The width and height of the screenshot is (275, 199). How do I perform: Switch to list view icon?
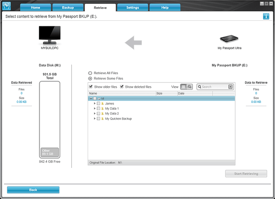[183, 87]
